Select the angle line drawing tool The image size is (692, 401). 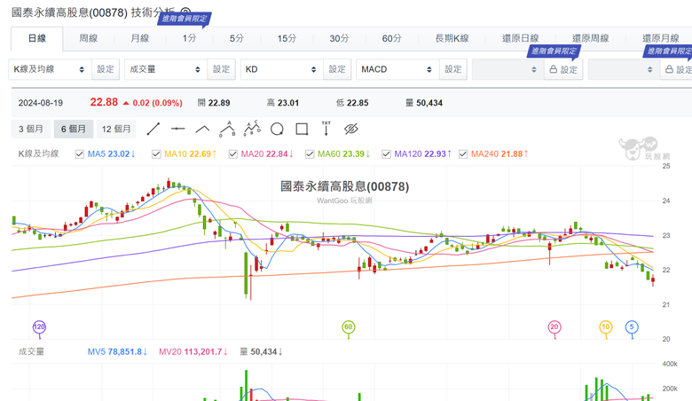point(202,129)
